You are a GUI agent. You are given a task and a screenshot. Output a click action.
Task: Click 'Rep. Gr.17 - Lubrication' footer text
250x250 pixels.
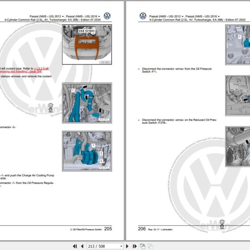160,229
